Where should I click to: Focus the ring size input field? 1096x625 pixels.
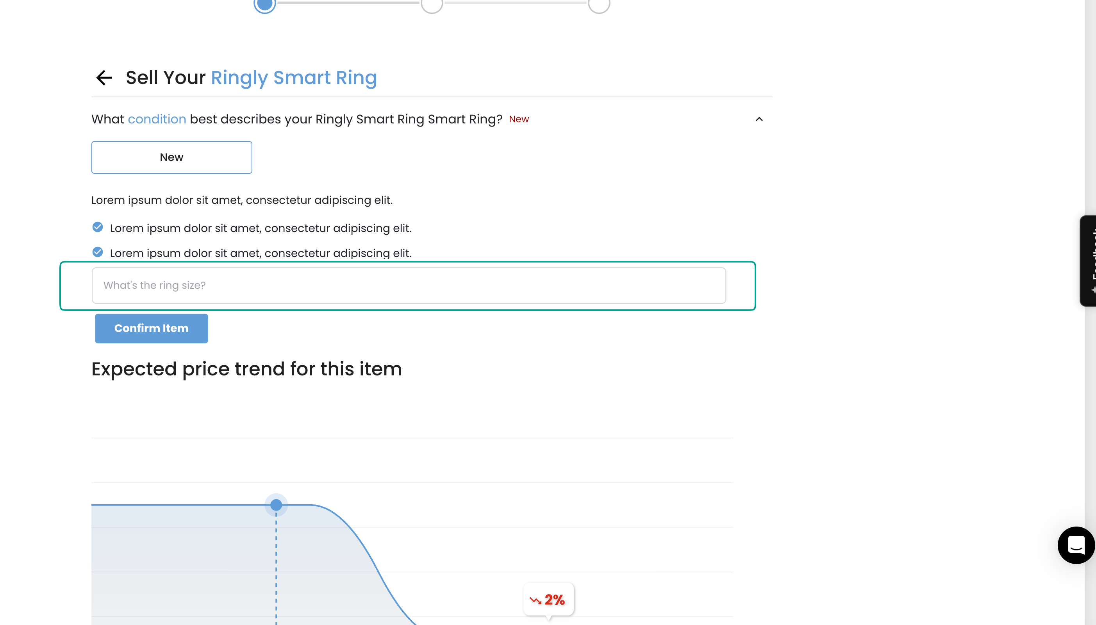click(x=409, y=286)
